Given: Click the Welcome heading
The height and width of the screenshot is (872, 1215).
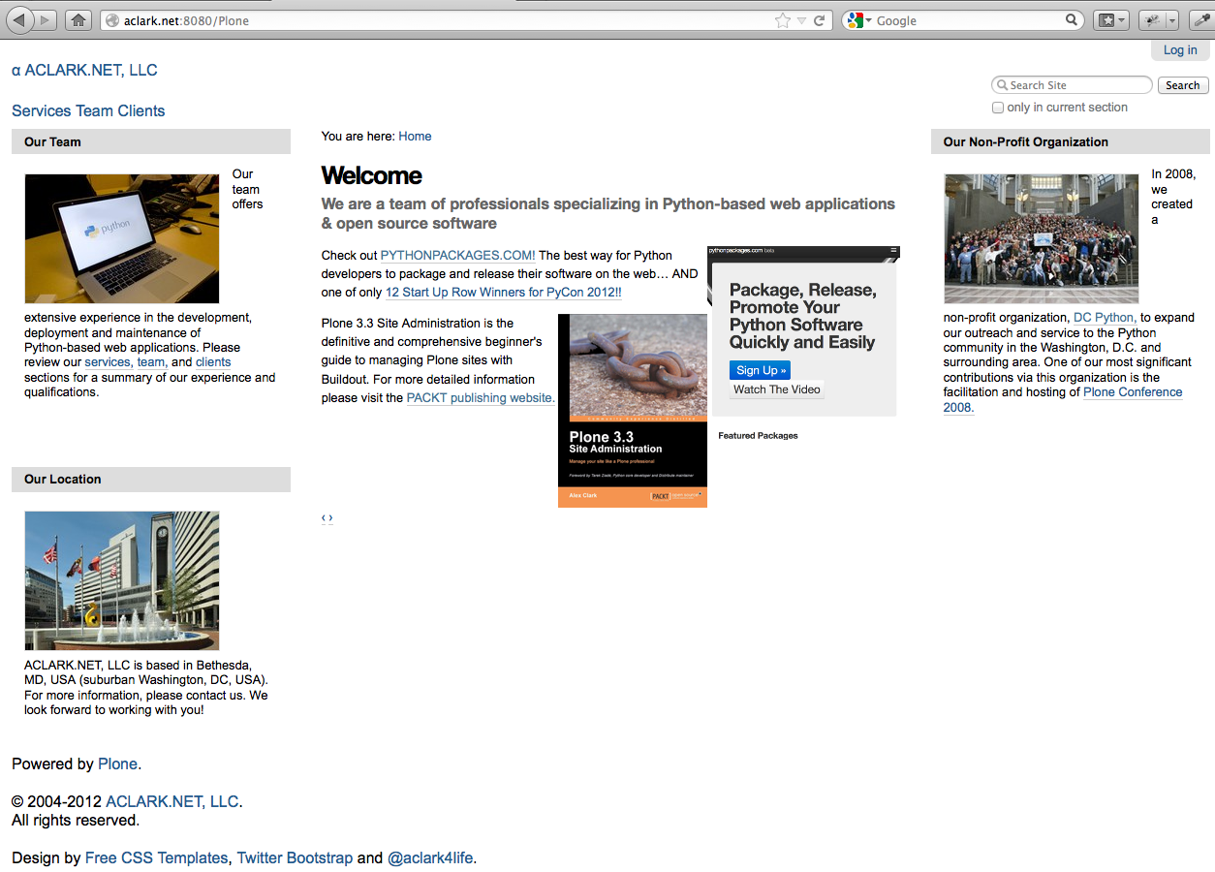Looking at the screenshot, I should click(x=372, y=175).
